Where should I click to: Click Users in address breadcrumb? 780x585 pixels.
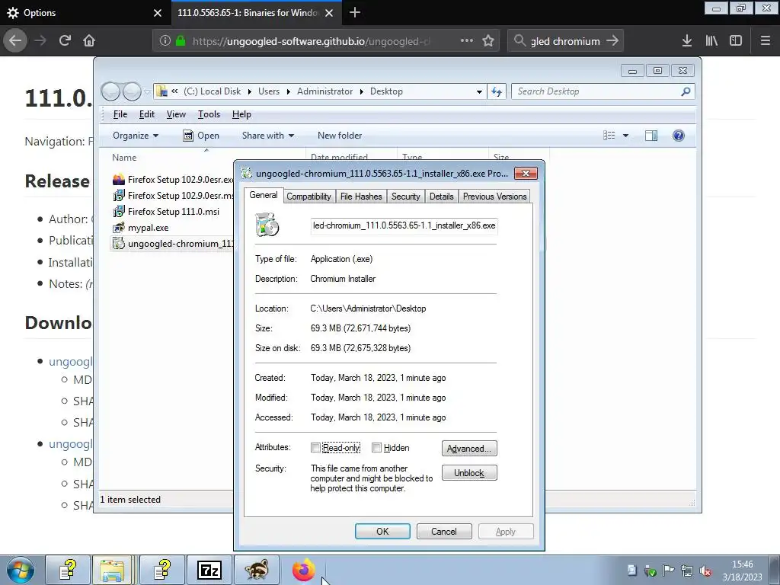click(x=269, y=91)
